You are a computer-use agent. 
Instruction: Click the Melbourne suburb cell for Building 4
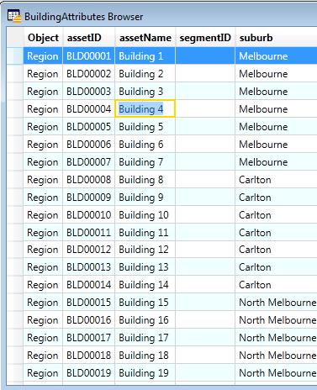[277, 109]
